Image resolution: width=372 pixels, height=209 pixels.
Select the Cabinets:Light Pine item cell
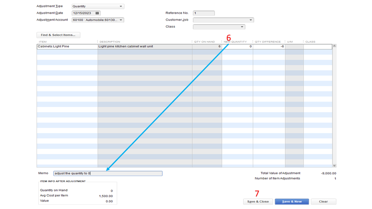tap(67, 47)
